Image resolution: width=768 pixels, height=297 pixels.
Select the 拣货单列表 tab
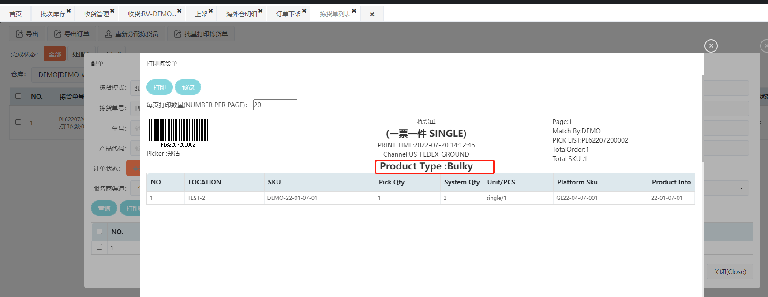point(335,14)
